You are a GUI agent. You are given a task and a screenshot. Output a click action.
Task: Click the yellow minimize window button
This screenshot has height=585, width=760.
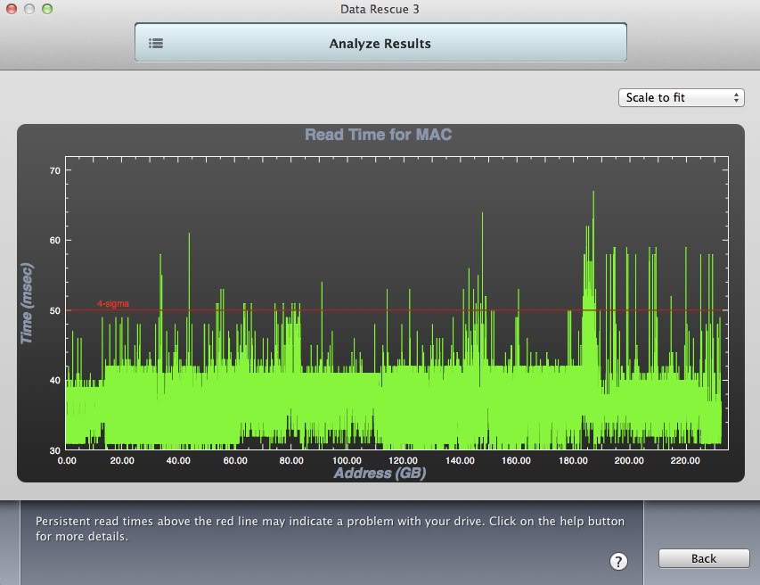pyautogui.click(x=29, y=9)
